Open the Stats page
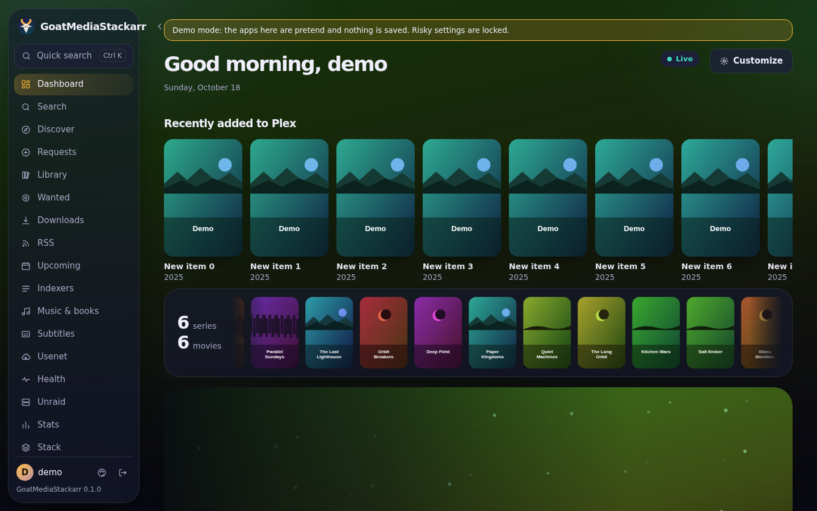The height and width of the screenshot is (511, 817). tap(74, 425)
